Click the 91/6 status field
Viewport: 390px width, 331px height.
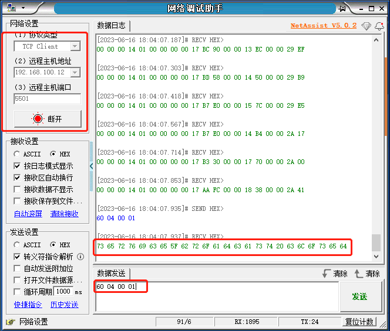pos(184,322)
